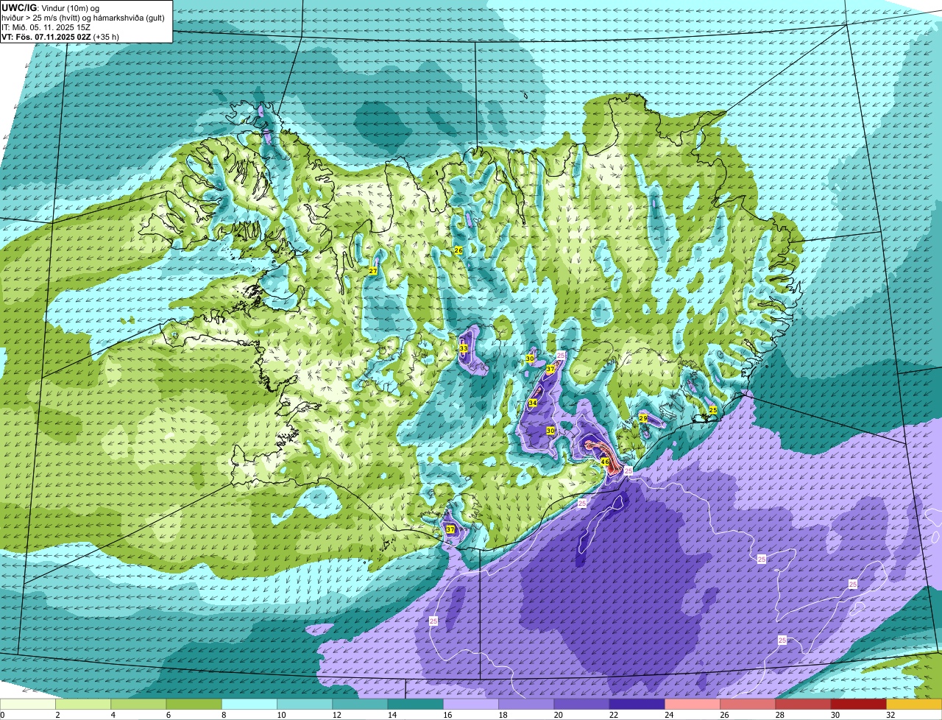The width and height of the screenshot is (942, 720).
Task: Click the 12–14 m/s teal legend swatch
Action: click(360, 705)
